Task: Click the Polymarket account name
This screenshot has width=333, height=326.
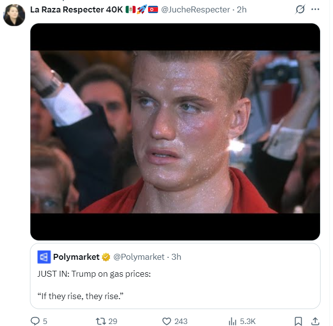Action: [x=76, y=257]
